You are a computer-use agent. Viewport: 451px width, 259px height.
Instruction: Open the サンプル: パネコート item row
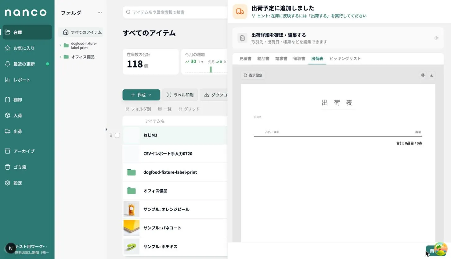[175, 228]
